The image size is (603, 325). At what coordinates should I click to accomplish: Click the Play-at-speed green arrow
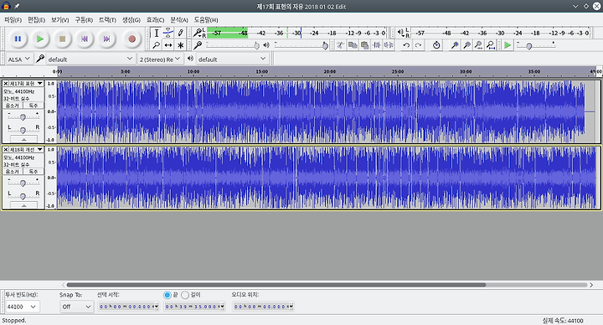(x=508, y=45)
